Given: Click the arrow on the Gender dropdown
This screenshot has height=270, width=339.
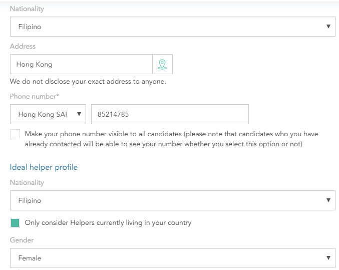Looking at the screenshot, I should (328, 257).
